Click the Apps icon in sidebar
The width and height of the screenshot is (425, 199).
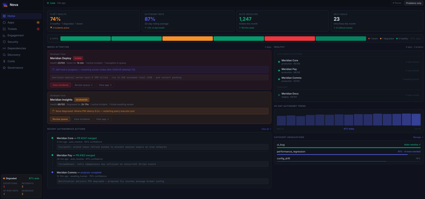4,23
